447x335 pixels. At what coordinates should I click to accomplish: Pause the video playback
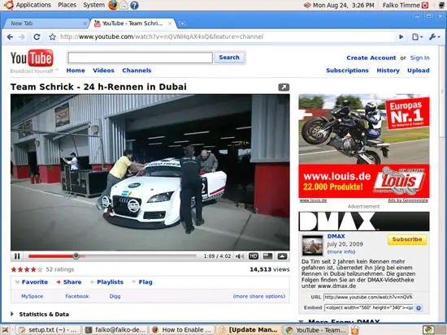coord(17,256)
